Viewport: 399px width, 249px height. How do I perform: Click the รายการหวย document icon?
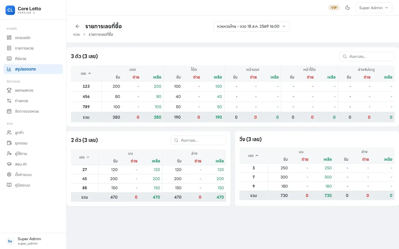9,48
